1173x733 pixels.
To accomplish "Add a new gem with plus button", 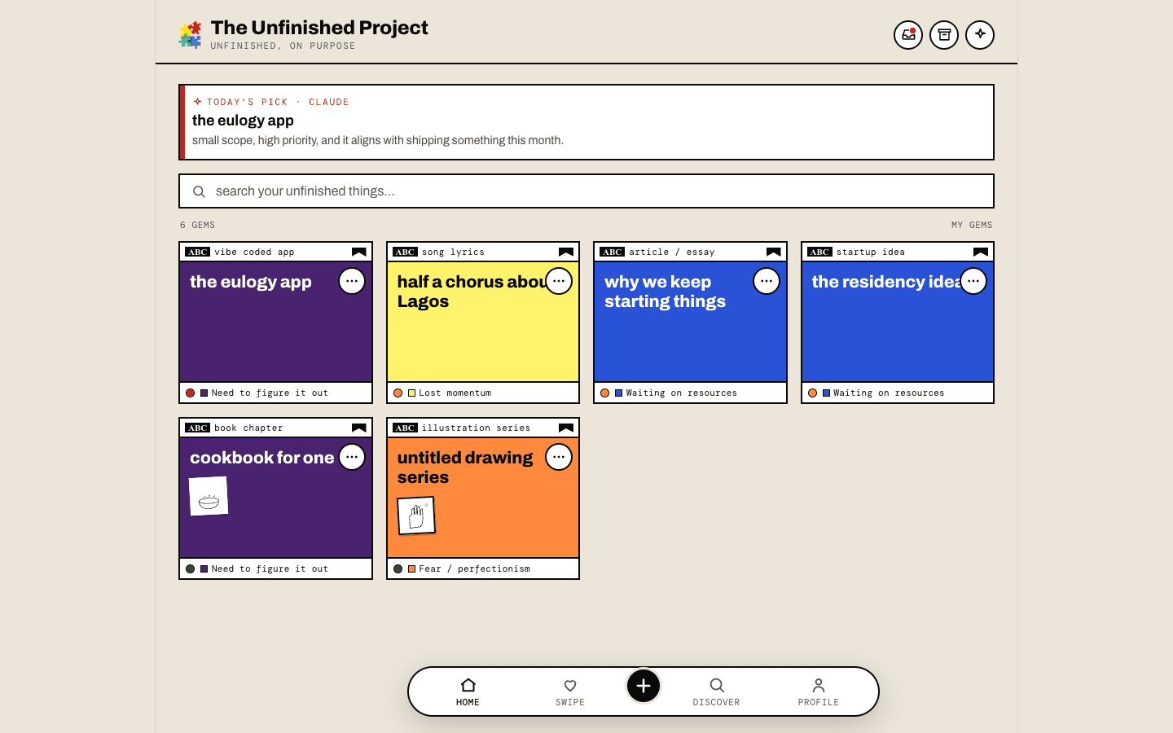I will (644, 686).
